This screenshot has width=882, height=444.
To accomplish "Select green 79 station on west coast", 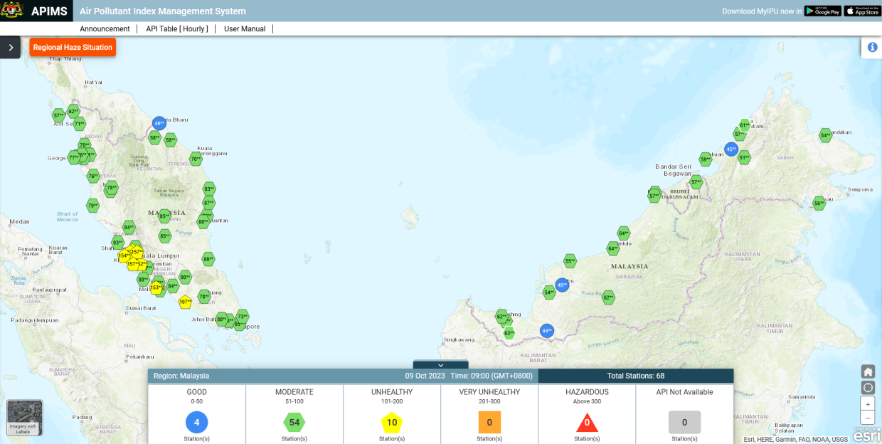I will (x=92, y=206).
